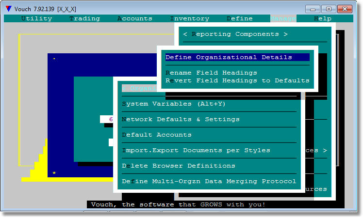This screenshot has height=218, width=363.
Task: Choose Rename Field Headings
Action: pyautogui.click(x=211, y=73)
